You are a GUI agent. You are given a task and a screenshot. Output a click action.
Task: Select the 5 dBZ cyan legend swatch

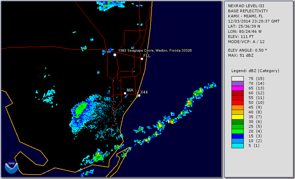click(x=238, y=146)
